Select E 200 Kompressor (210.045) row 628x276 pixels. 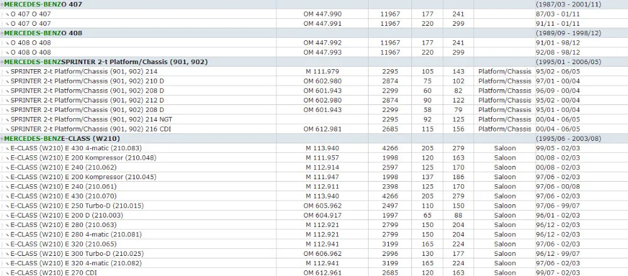click(314, 177)
